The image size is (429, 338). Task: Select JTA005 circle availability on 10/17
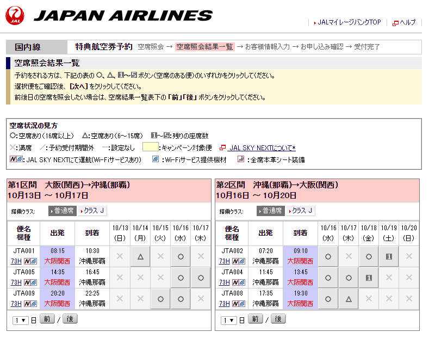coord(201,278)
